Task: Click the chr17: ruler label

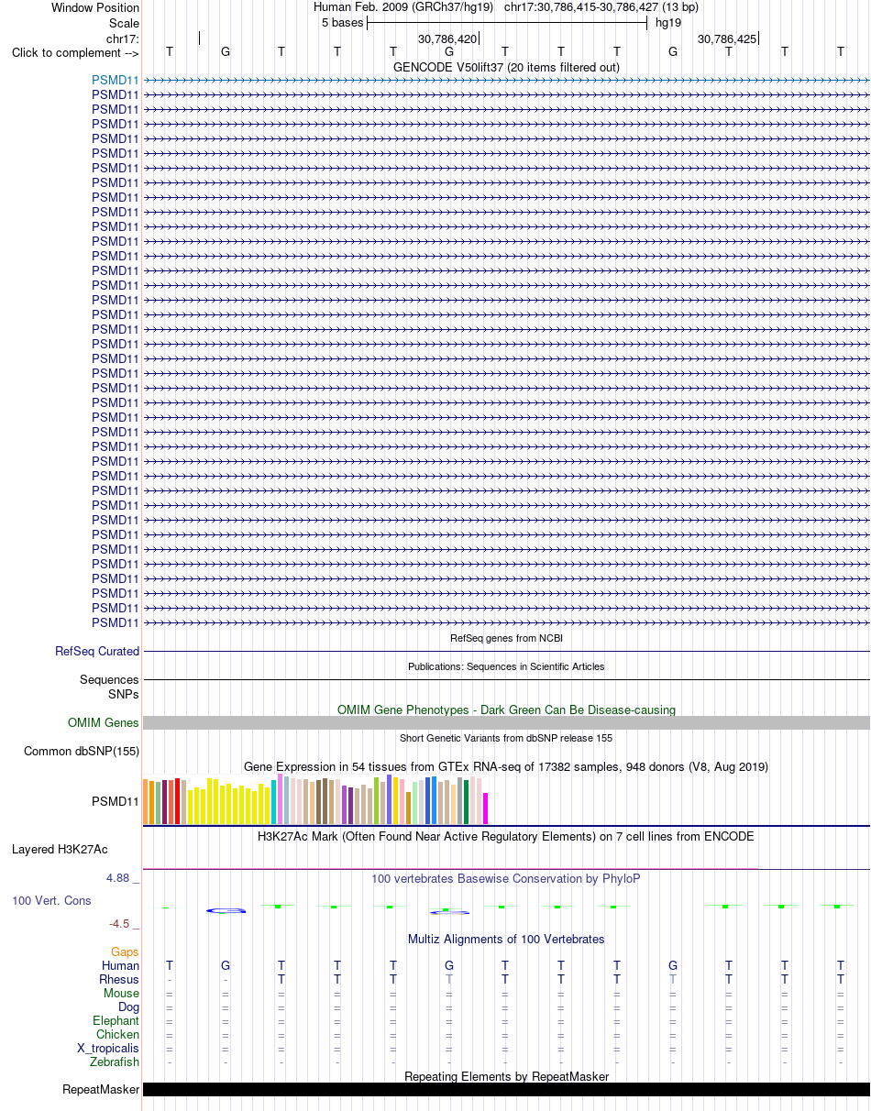Action: (123, 38)
